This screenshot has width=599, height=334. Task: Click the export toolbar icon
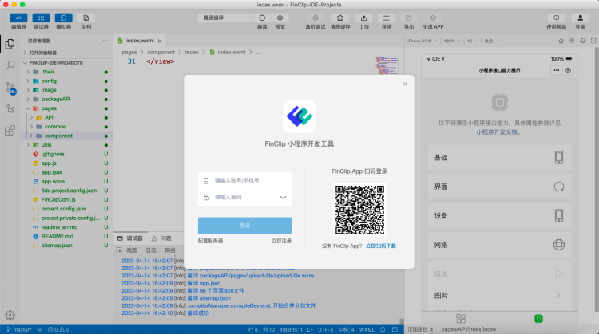tap(409, 18)
